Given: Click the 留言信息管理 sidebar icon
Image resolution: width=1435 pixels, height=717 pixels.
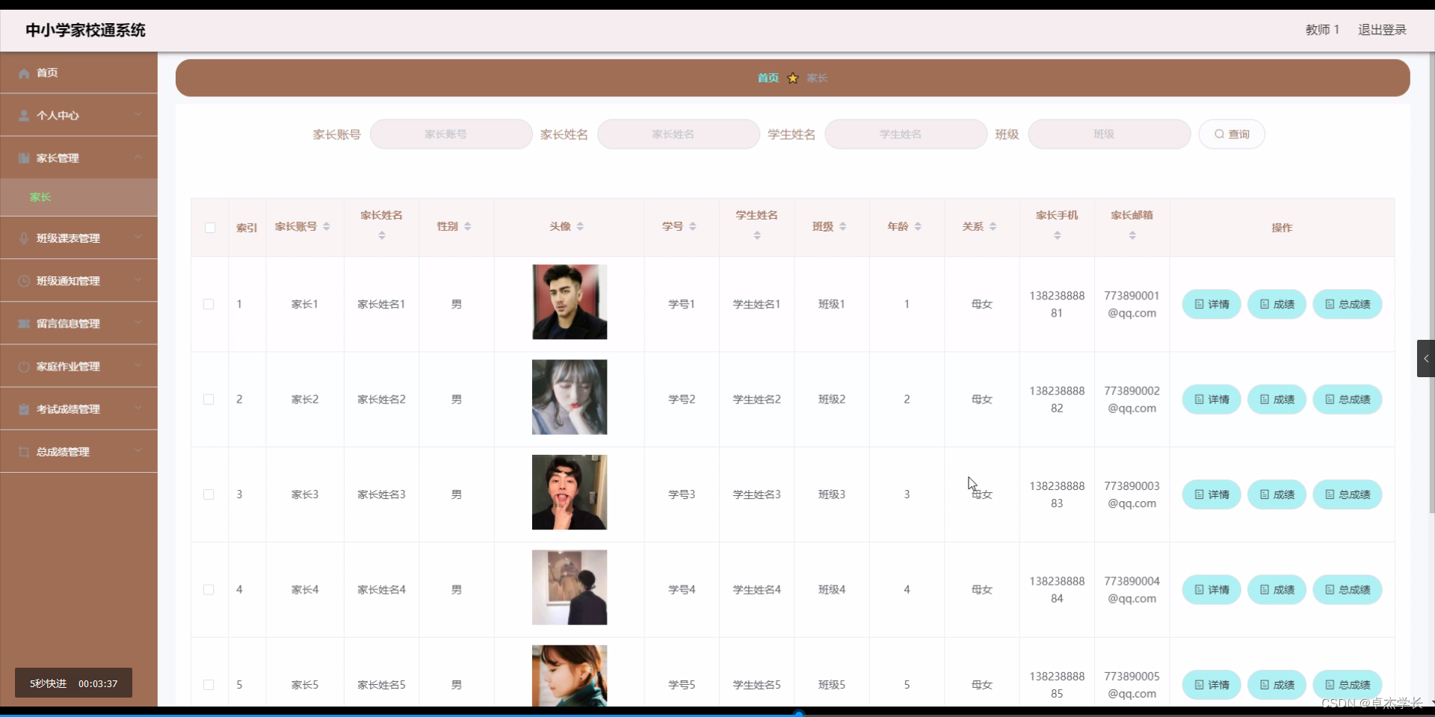Looking at the screenshot, I should (x=23, y=323).
